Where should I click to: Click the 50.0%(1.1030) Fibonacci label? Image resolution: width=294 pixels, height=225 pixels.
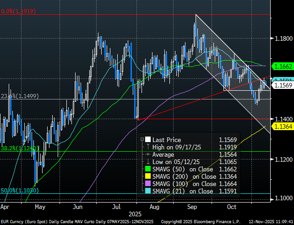pyautogui.click(x=20, y=191)
